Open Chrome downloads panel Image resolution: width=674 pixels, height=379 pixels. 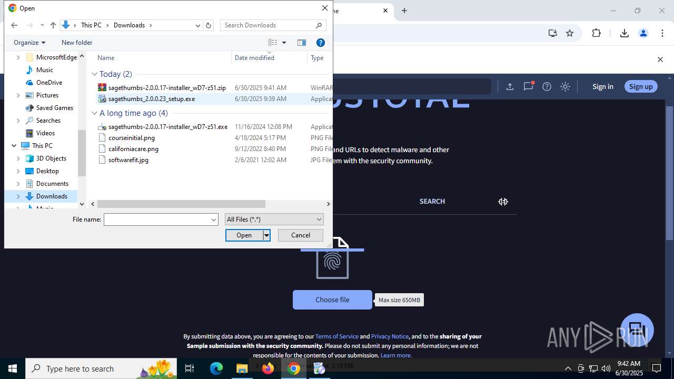(x=625, y=33)
